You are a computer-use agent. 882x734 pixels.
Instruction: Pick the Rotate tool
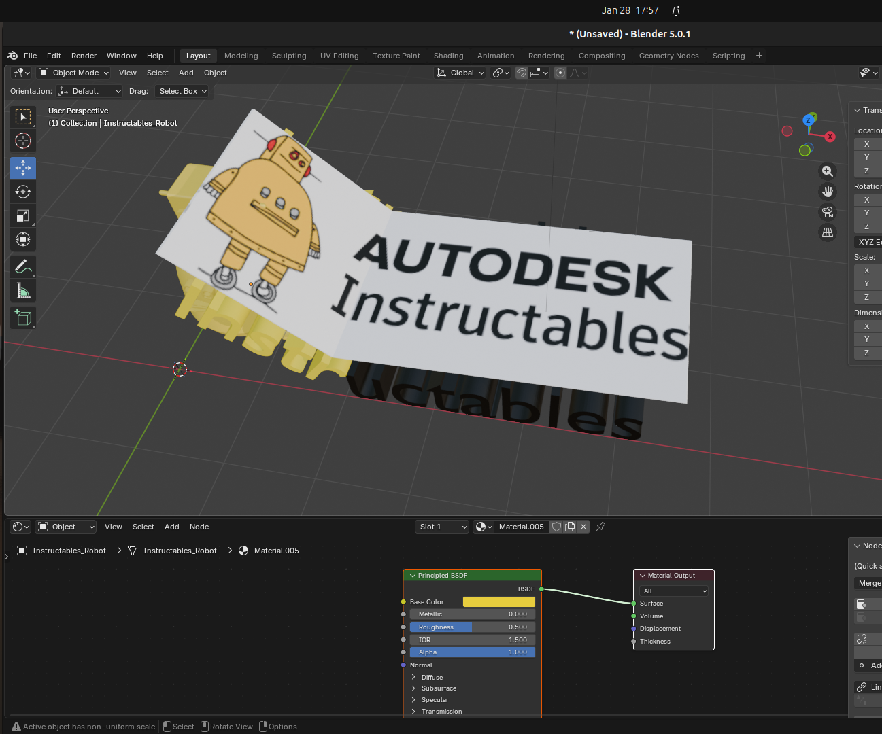tap(23, 192)
